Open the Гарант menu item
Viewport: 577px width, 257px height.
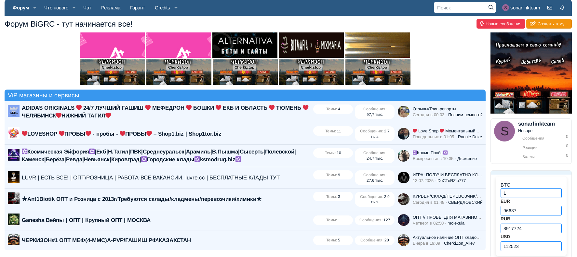(137, 8)
